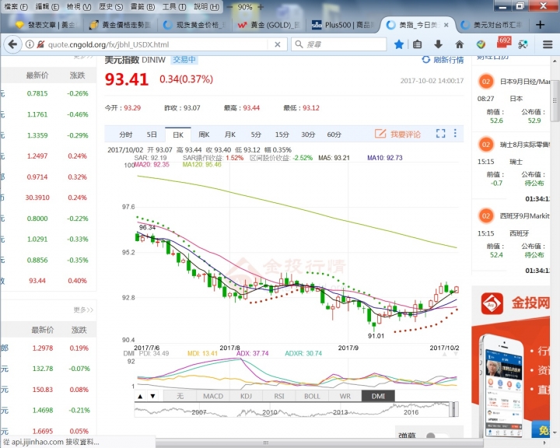Open the chart's three-dot options menu
This screenshot has width=560, height=448.
point(455,134)
